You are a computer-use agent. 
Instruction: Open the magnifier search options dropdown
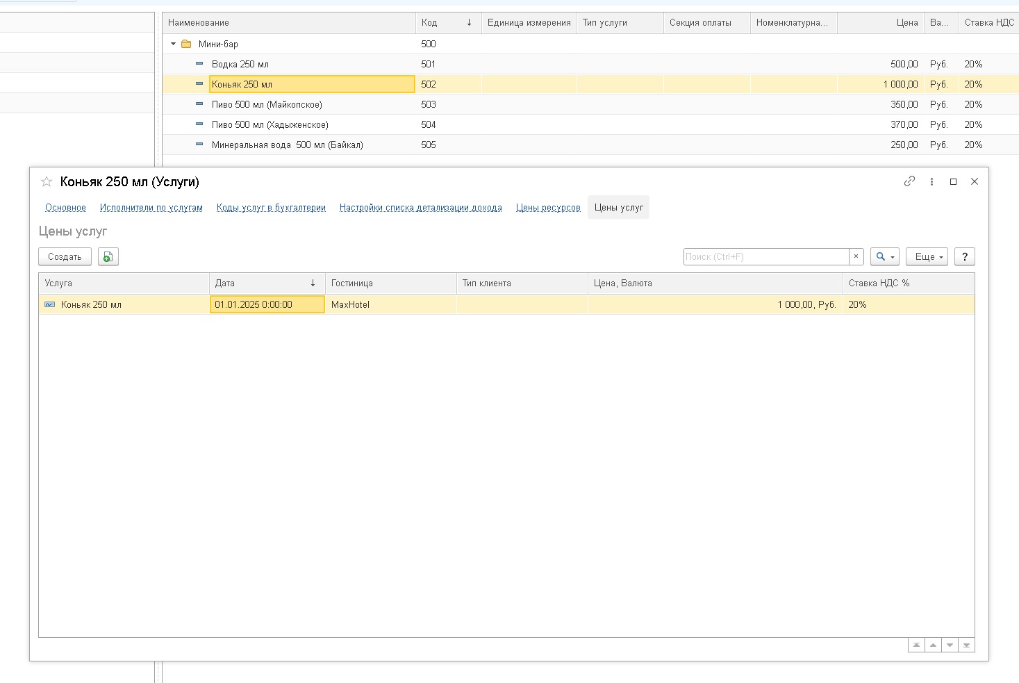pyautogui.click(x=884, y=257)
